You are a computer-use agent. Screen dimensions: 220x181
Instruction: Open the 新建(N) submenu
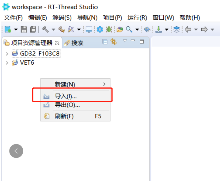(x=75, y=85)
